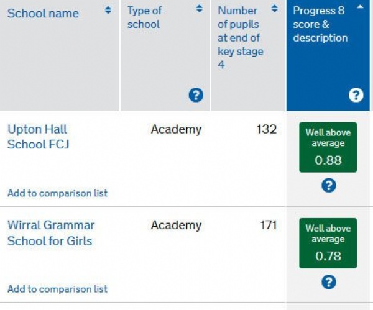Toggle sort arrows beside School name

(108, 10)
